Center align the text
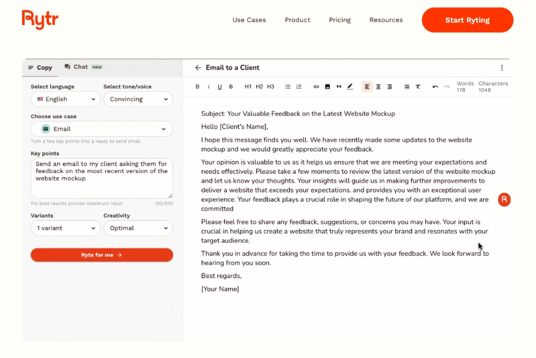This screenshot has width=536, height=358. click(x=378, y=87)
